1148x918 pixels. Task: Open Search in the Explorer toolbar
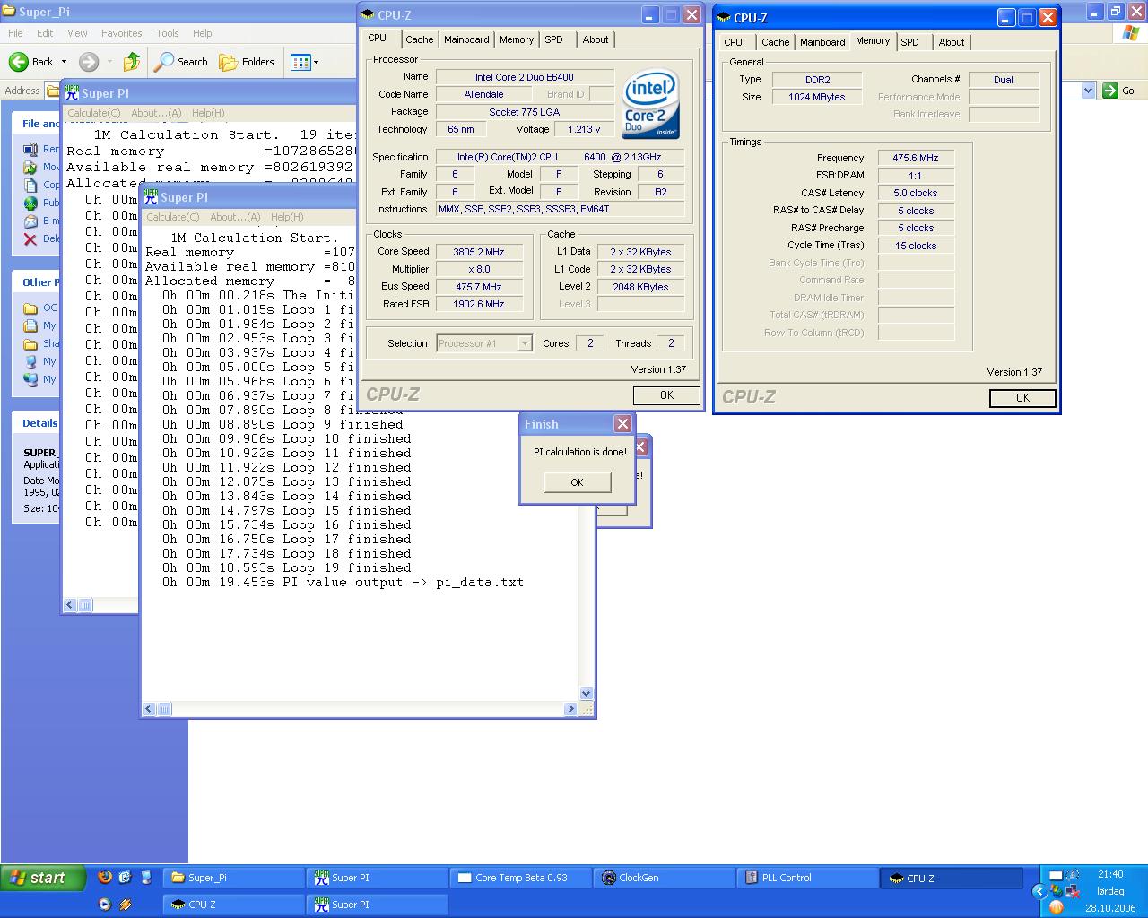point(181,62)
